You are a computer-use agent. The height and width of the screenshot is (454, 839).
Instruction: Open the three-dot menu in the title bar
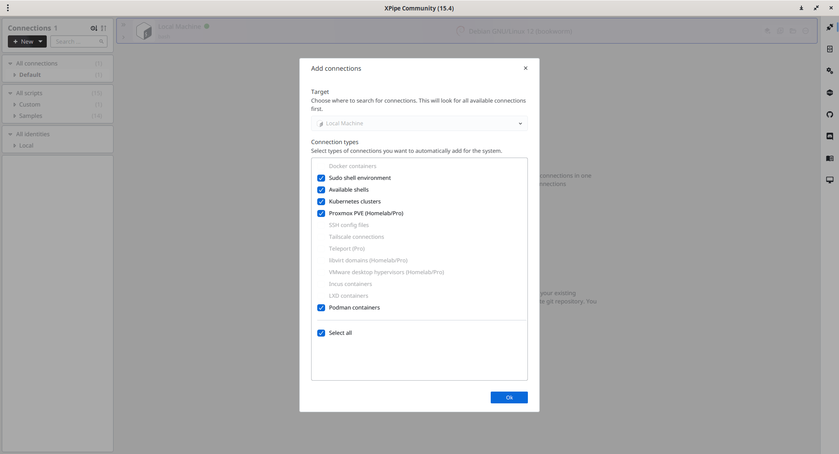(x=8, y=8)
